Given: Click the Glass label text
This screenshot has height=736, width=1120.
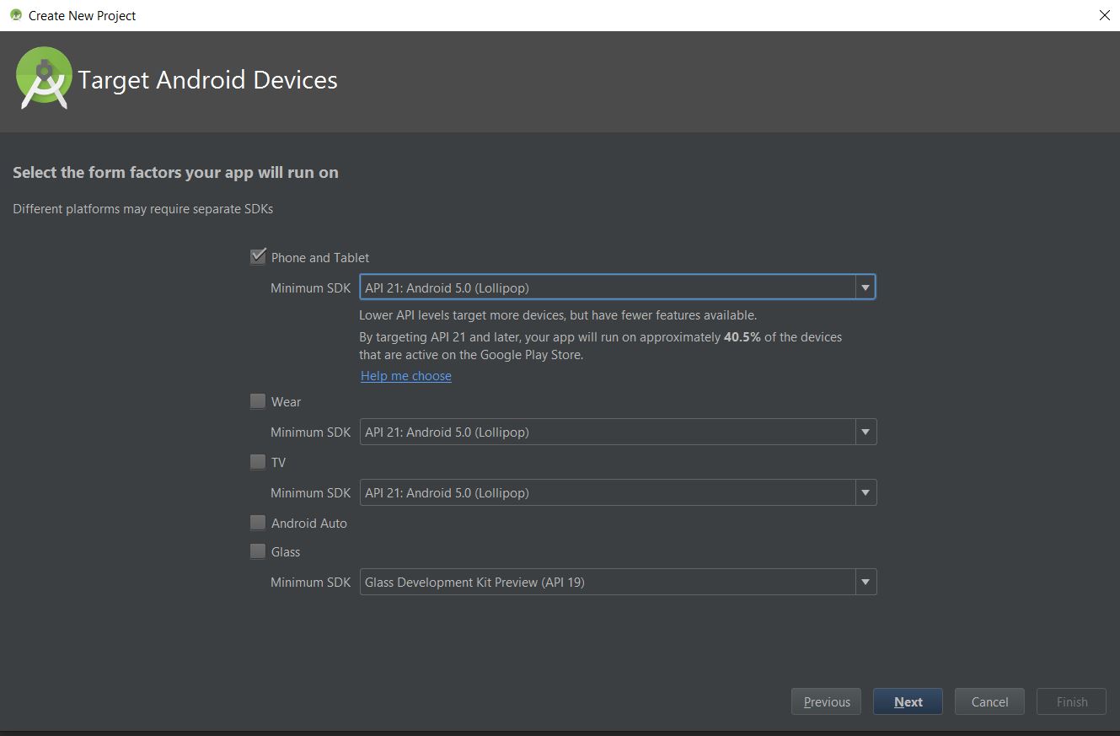Looking at the screenshot, I should pos(286,552).
